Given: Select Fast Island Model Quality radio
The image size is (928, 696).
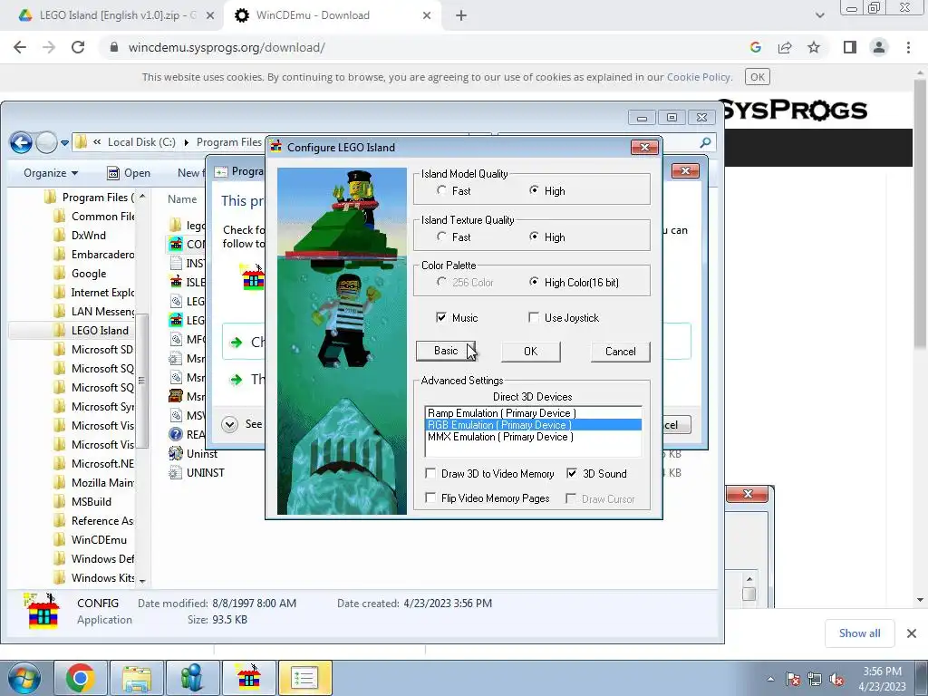Looking at the screenshot, I should [441, 190].
